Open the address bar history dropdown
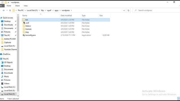 click(x=124, y=10)
